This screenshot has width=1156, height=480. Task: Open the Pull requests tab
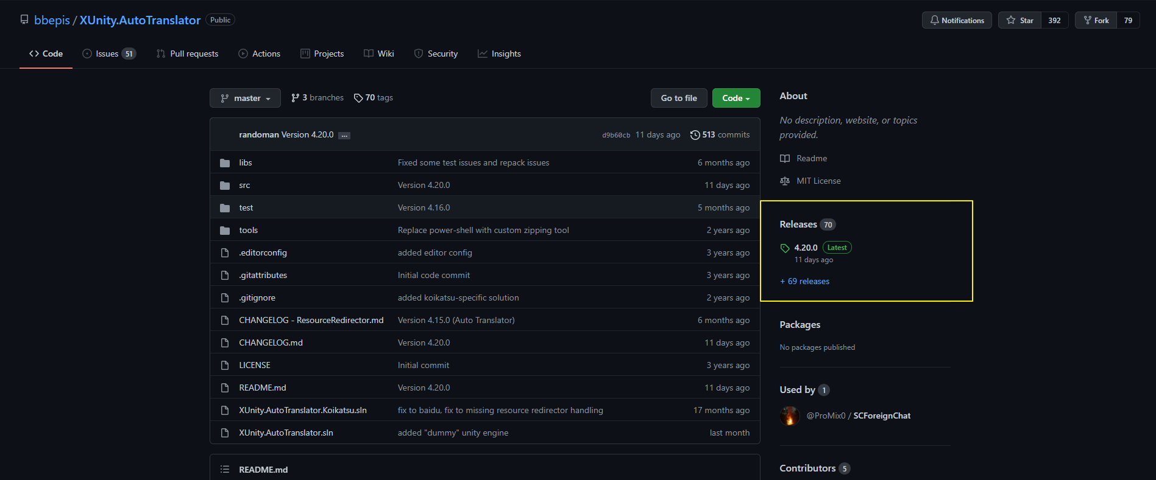point(188,54)
